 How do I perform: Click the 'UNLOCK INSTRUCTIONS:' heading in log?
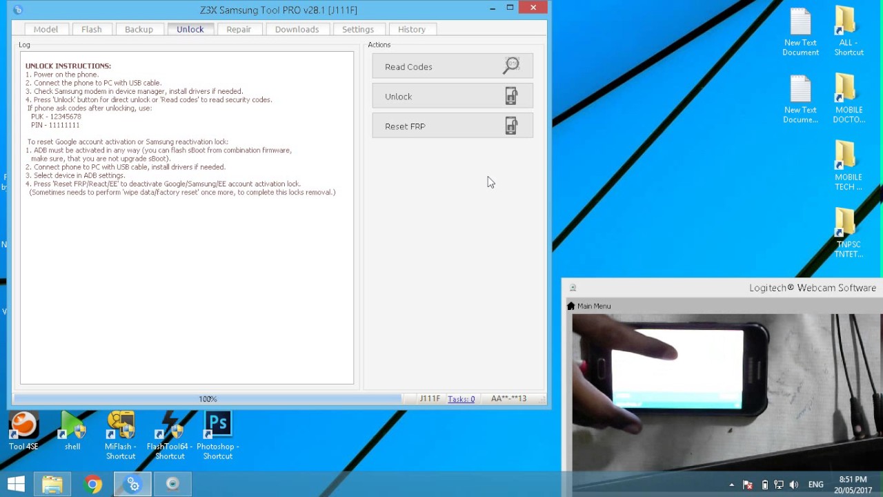click(68, 66)
